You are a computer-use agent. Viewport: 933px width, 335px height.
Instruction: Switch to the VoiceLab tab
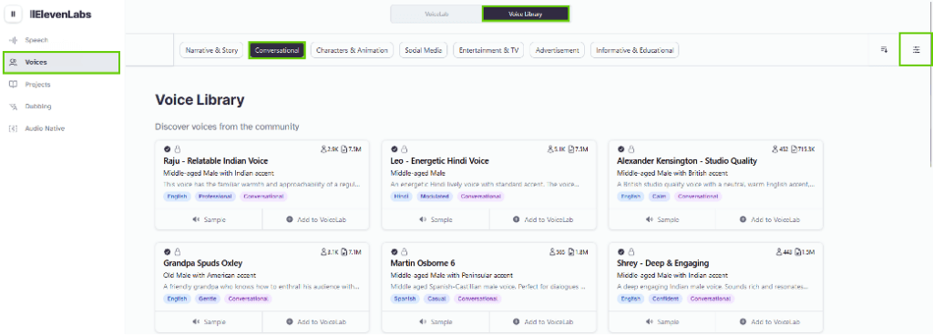pos(436,14)
